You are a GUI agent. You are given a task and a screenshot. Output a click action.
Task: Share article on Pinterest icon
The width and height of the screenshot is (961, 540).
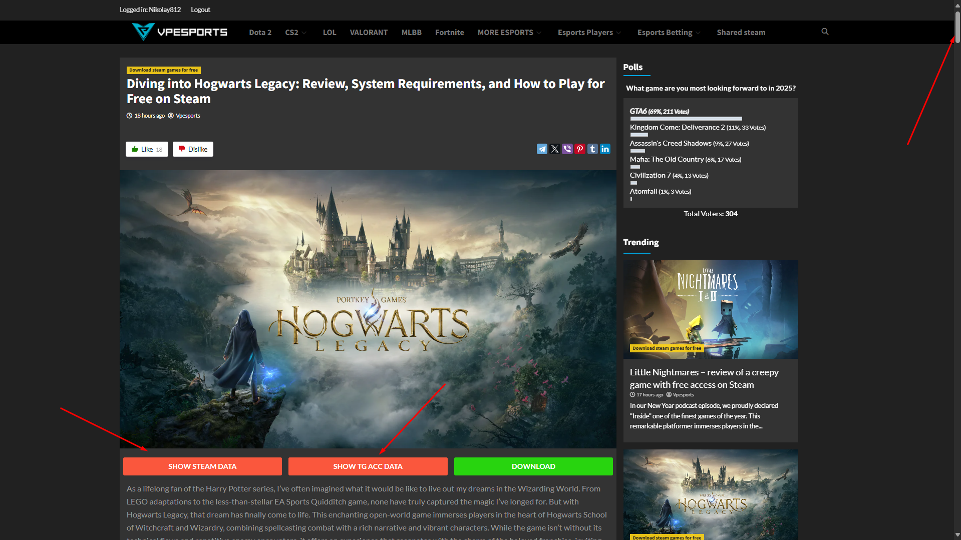[580, 149]
